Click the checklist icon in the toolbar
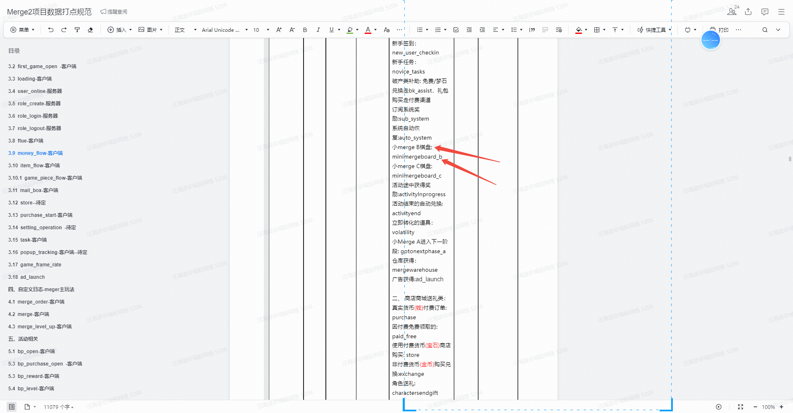Image resolution: width=793 pixels, height=413 pixels. click(456, 30)
